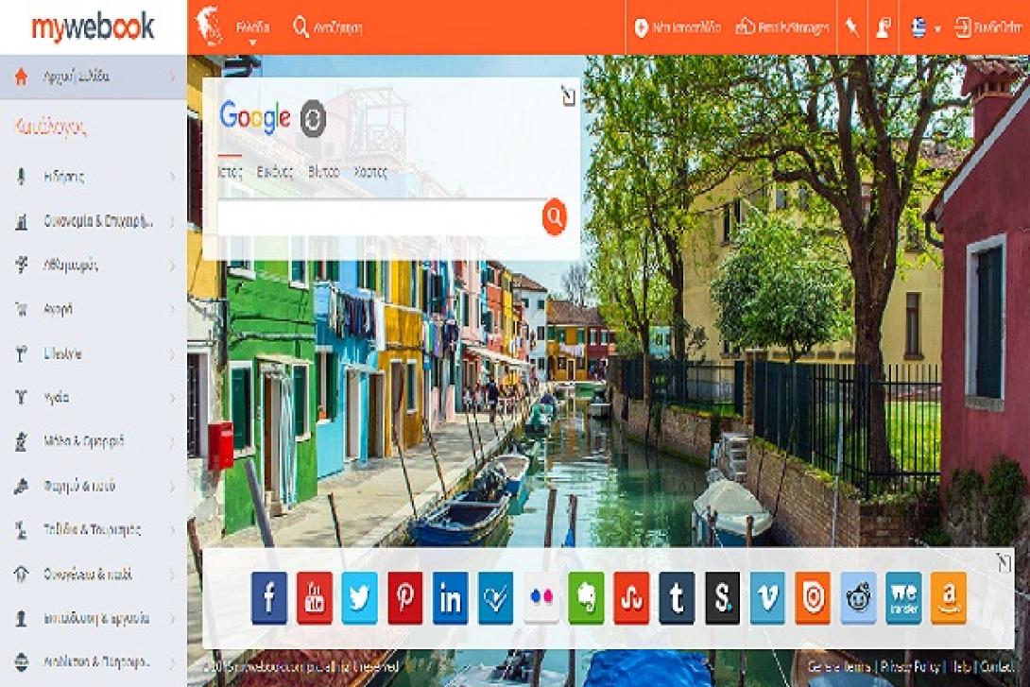Viewport: 1030px width, 687px height.
Task: Click the Evernote elephant icon
Action: [586, 598]
